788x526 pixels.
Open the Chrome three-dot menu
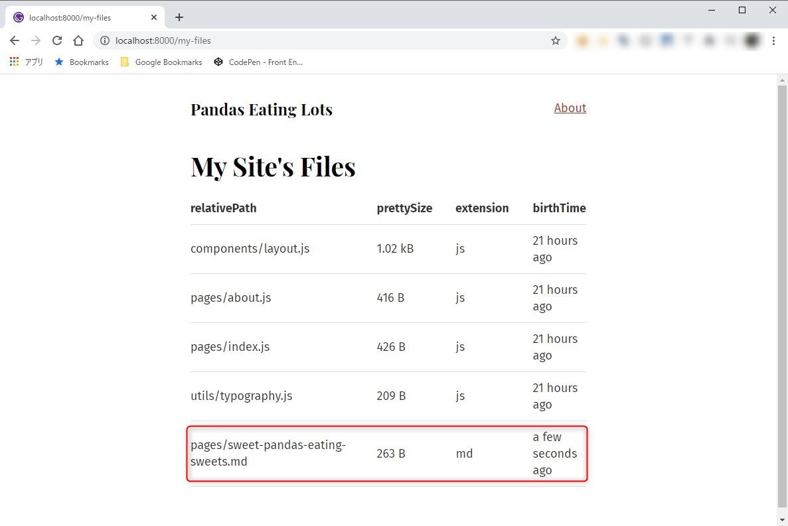(773, 40)
